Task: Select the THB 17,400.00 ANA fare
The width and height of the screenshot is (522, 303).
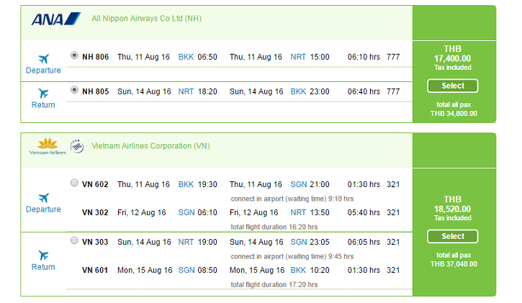Action: [453, 86]
